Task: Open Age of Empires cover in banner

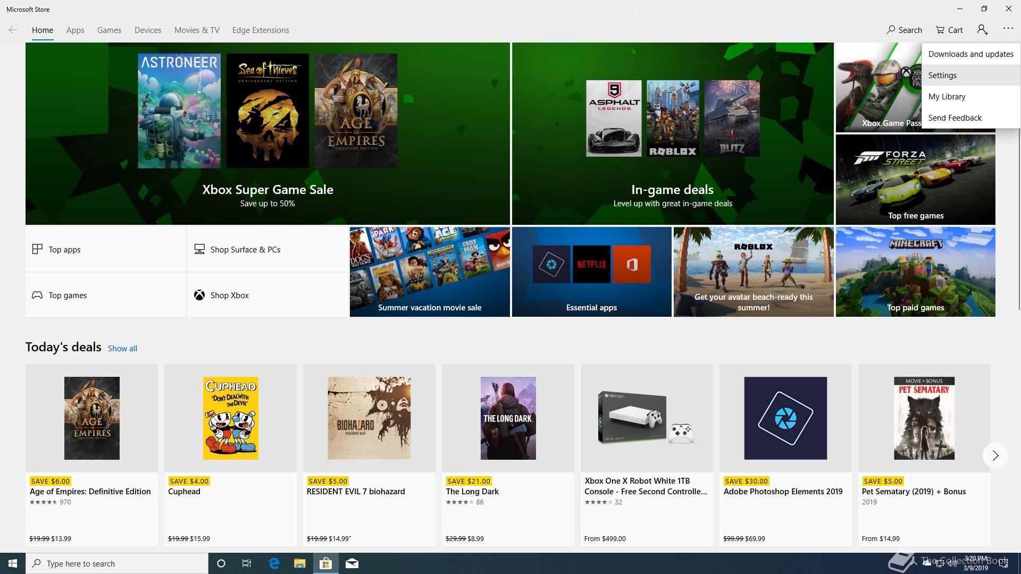Action: click(356, 111)
